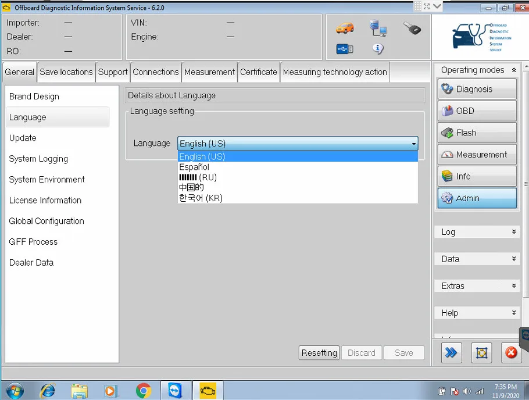
Task: Expand the Help section
Action: [x=477, y=313]
